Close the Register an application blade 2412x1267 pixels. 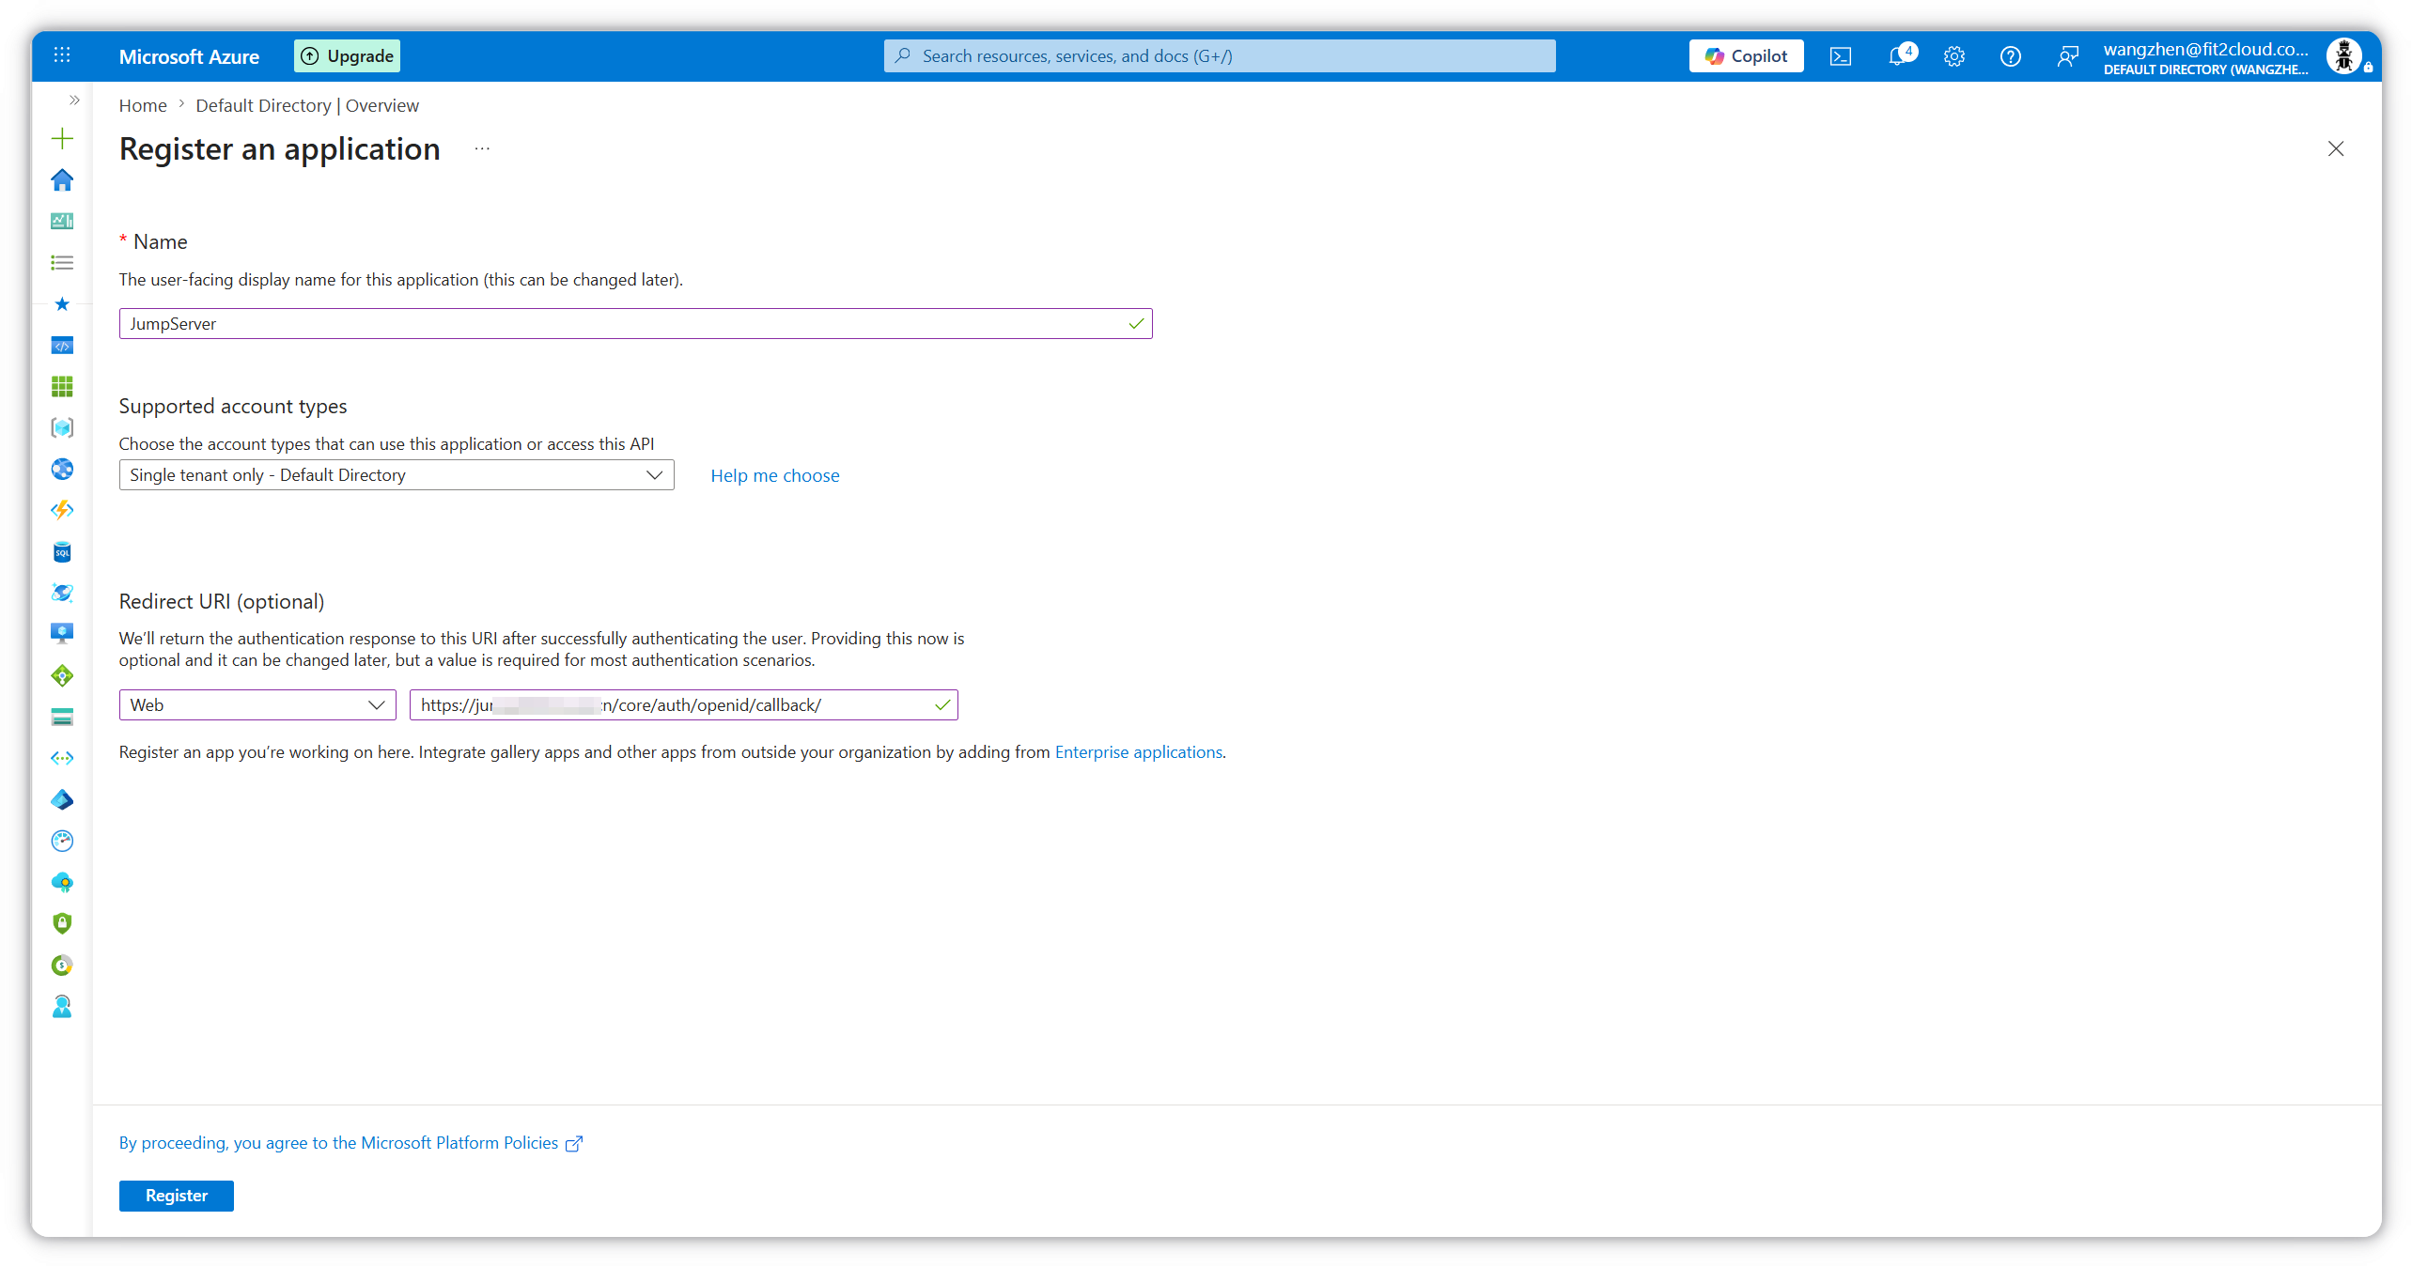[2336, 148]
